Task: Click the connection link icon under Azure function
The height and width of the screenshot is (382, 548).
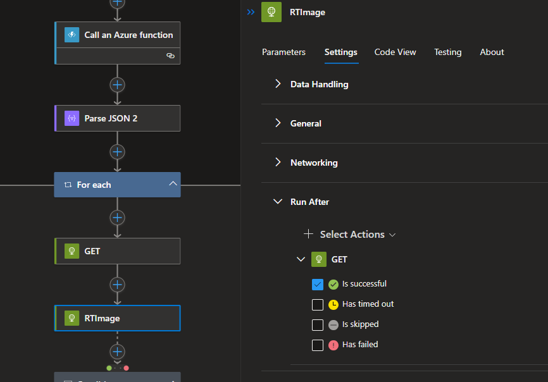Action: tap(170, 56)
